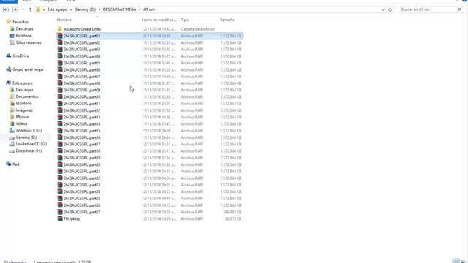The image size is (468, 263).
Task: Open Escritorio under Este equipo
Action: coord(24,103)
